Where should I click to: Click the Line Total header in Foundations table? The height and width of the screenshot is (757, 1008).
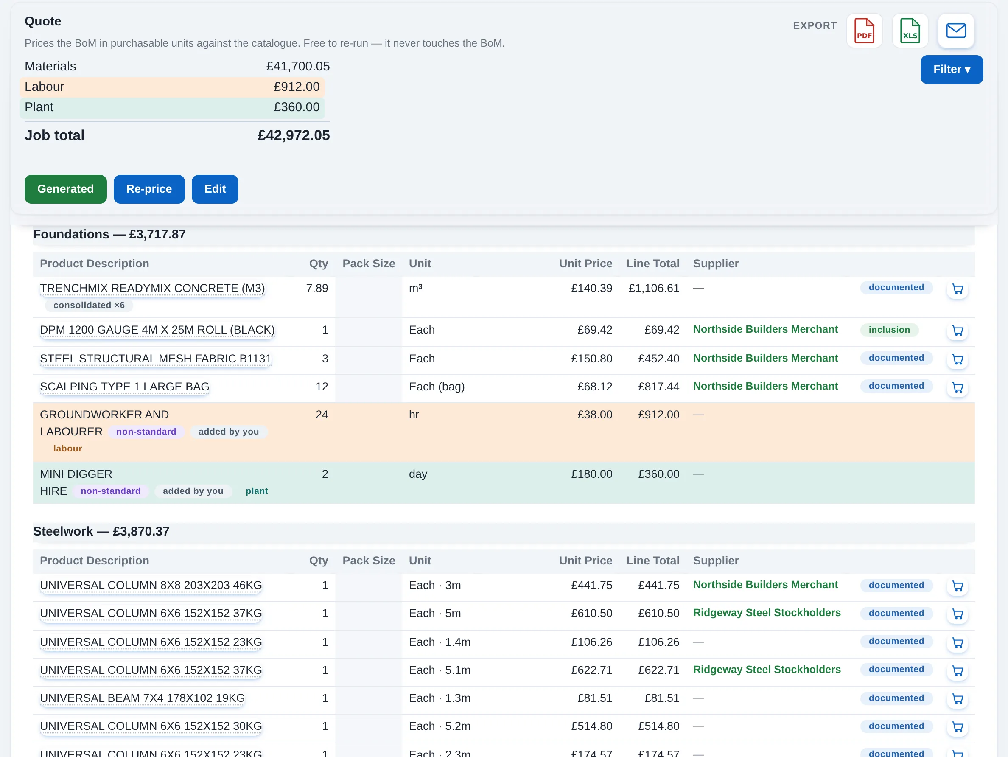652,264
